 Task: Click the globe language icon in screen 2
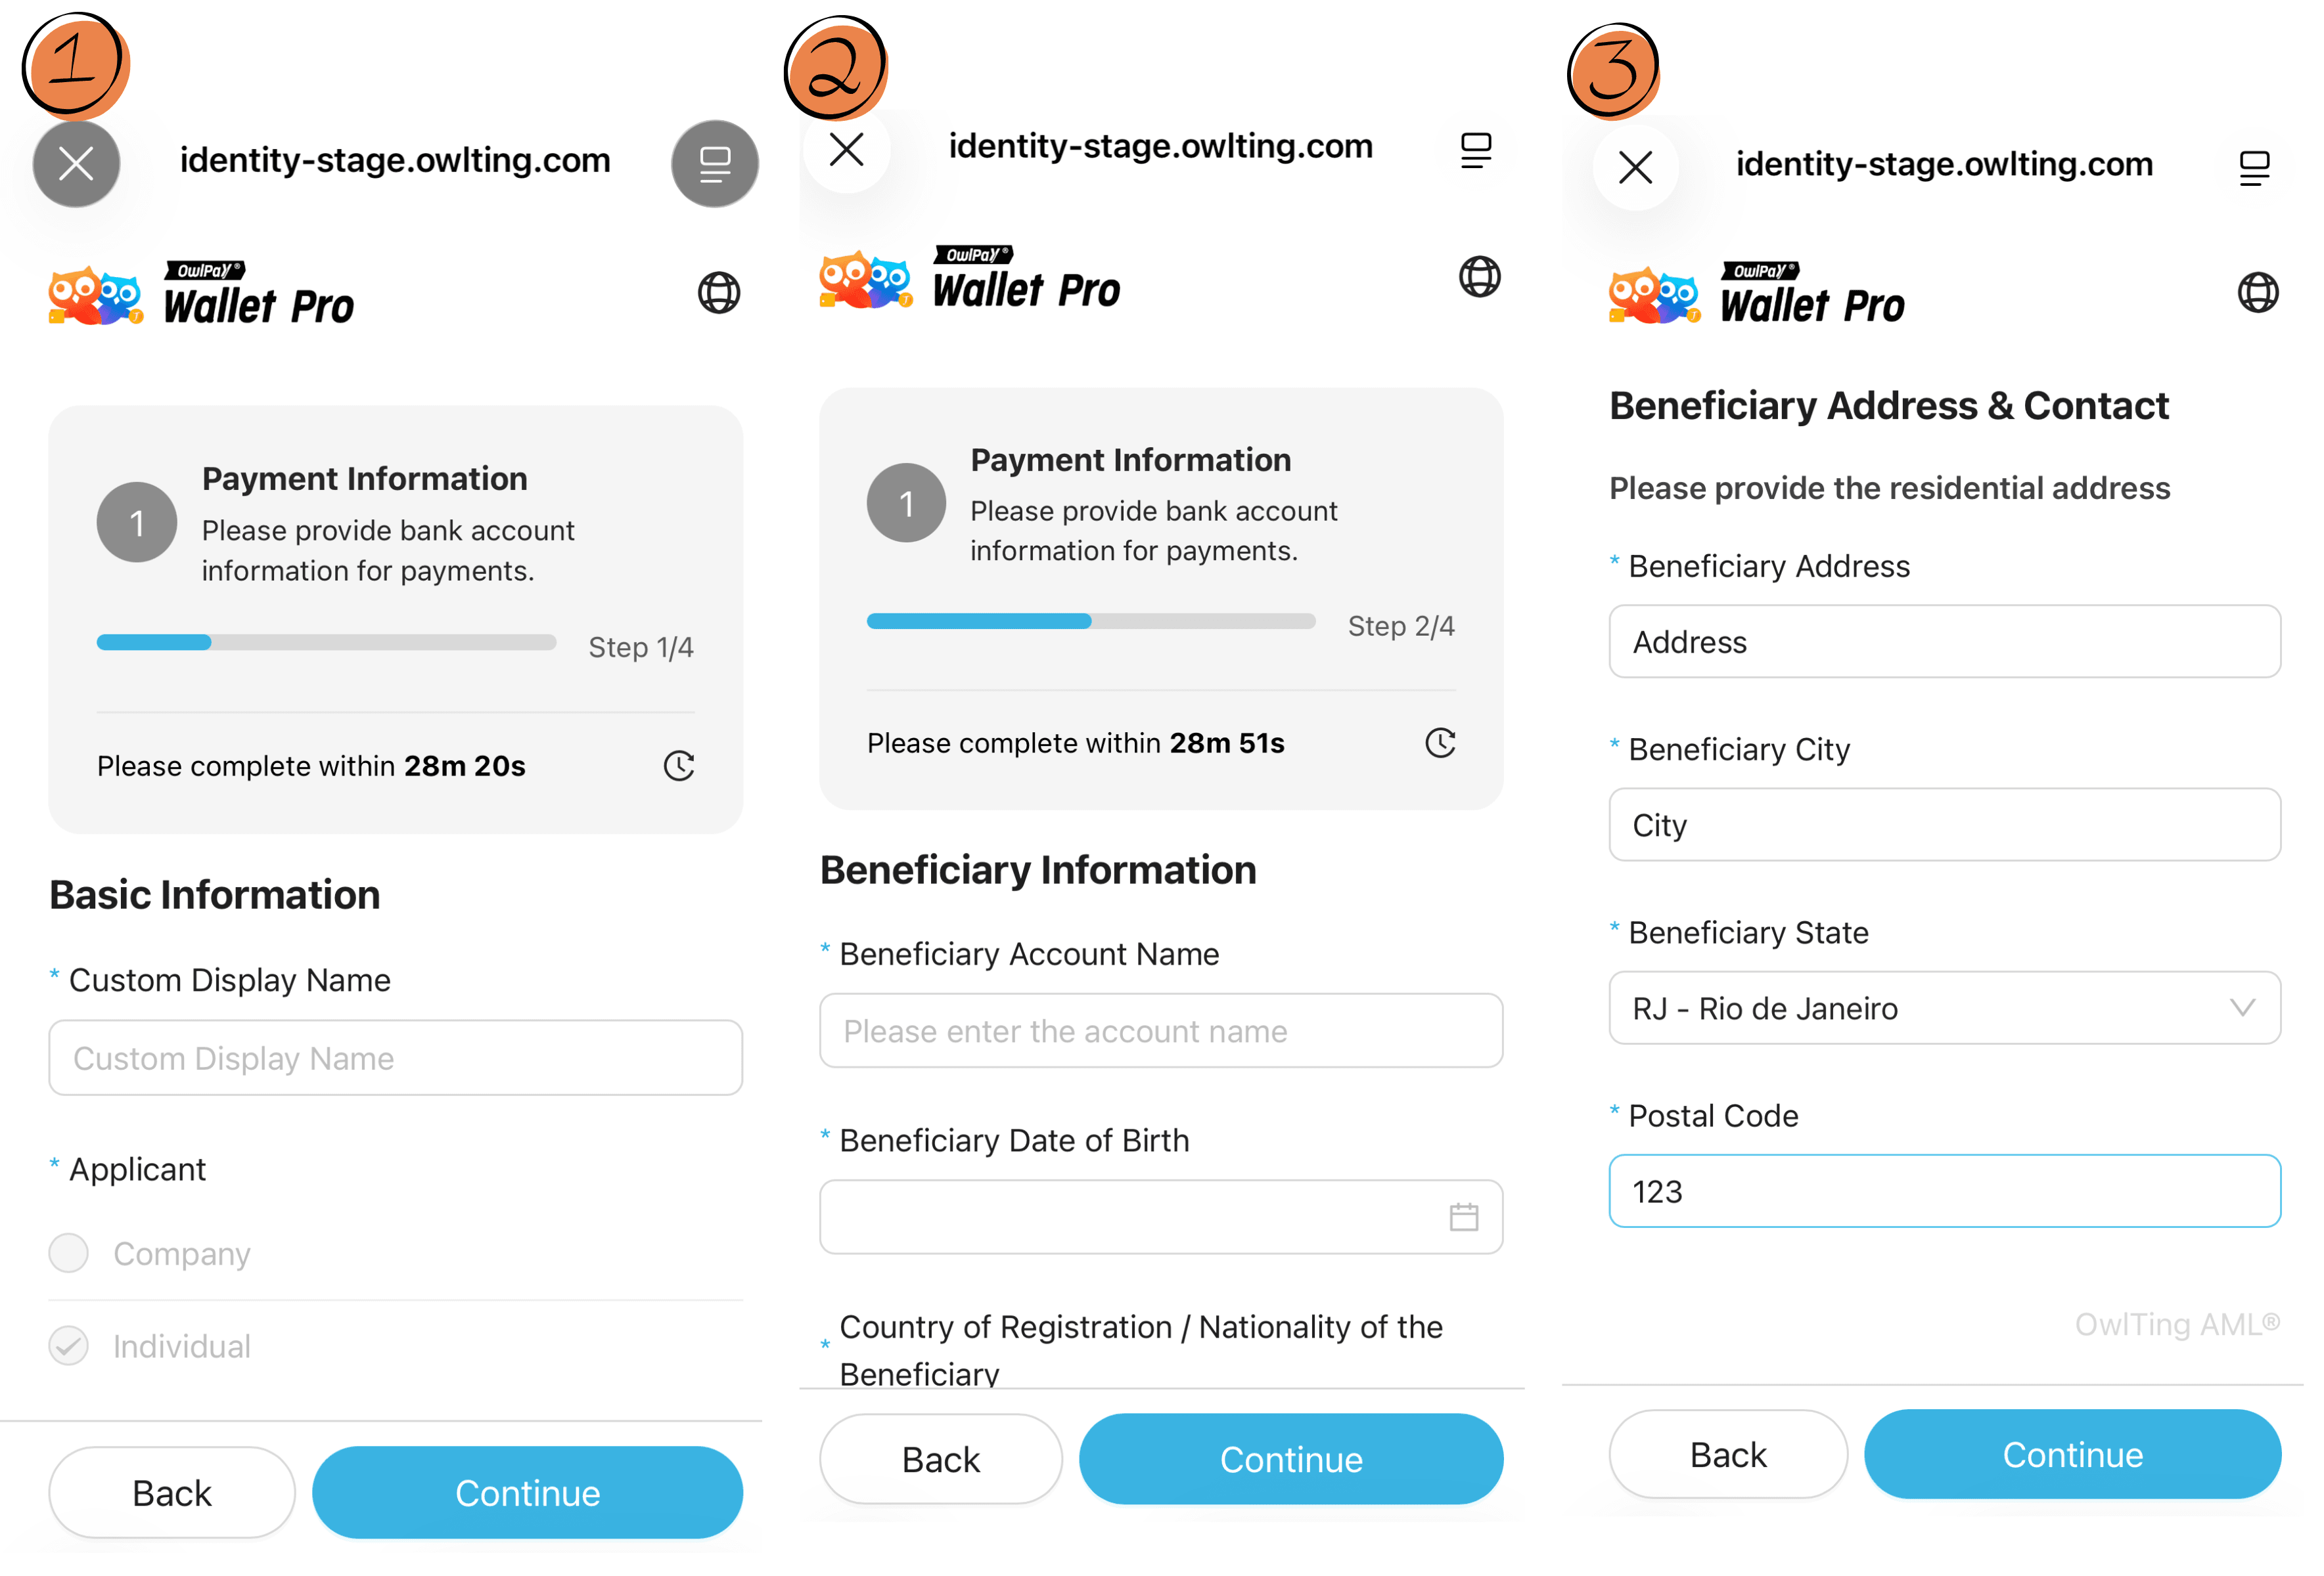tap(1479, 277)
